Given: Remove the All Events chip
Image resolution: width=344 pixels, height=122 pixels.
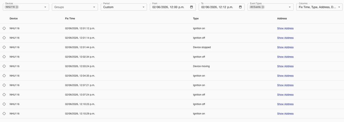Looking at the screenshot, I should [263, 7].
